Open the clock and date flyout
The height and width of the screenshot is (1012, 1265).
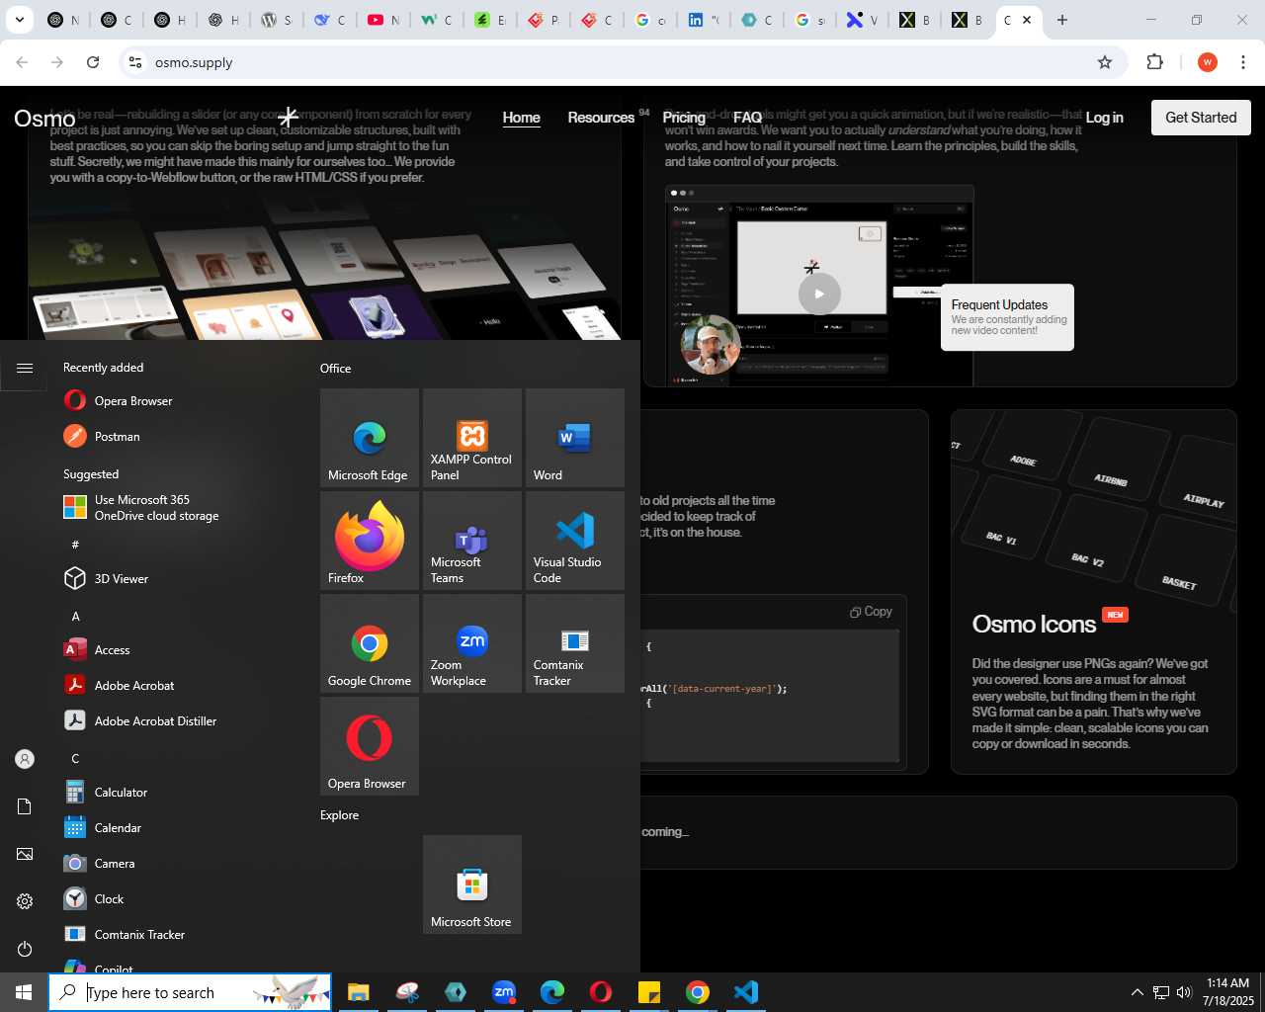click(1228, 992)
